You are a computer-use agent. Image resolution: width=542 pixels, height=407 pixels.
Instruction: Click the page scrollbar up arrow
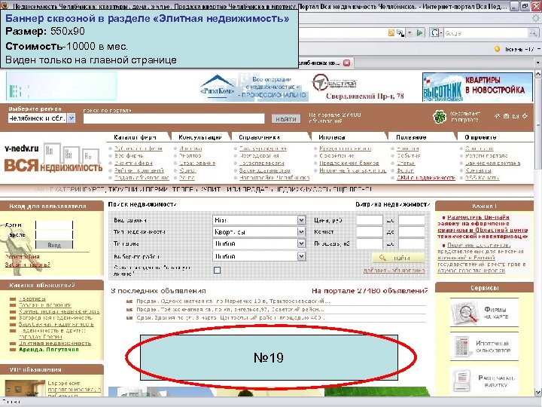pos(537,74)
